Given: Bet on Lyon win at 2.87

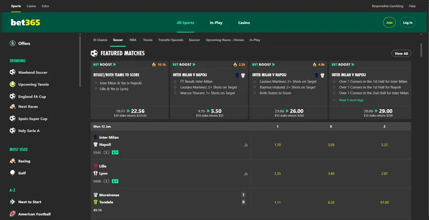Looking at the screenshot, I should pyautogui.click(x=384, y=173).
